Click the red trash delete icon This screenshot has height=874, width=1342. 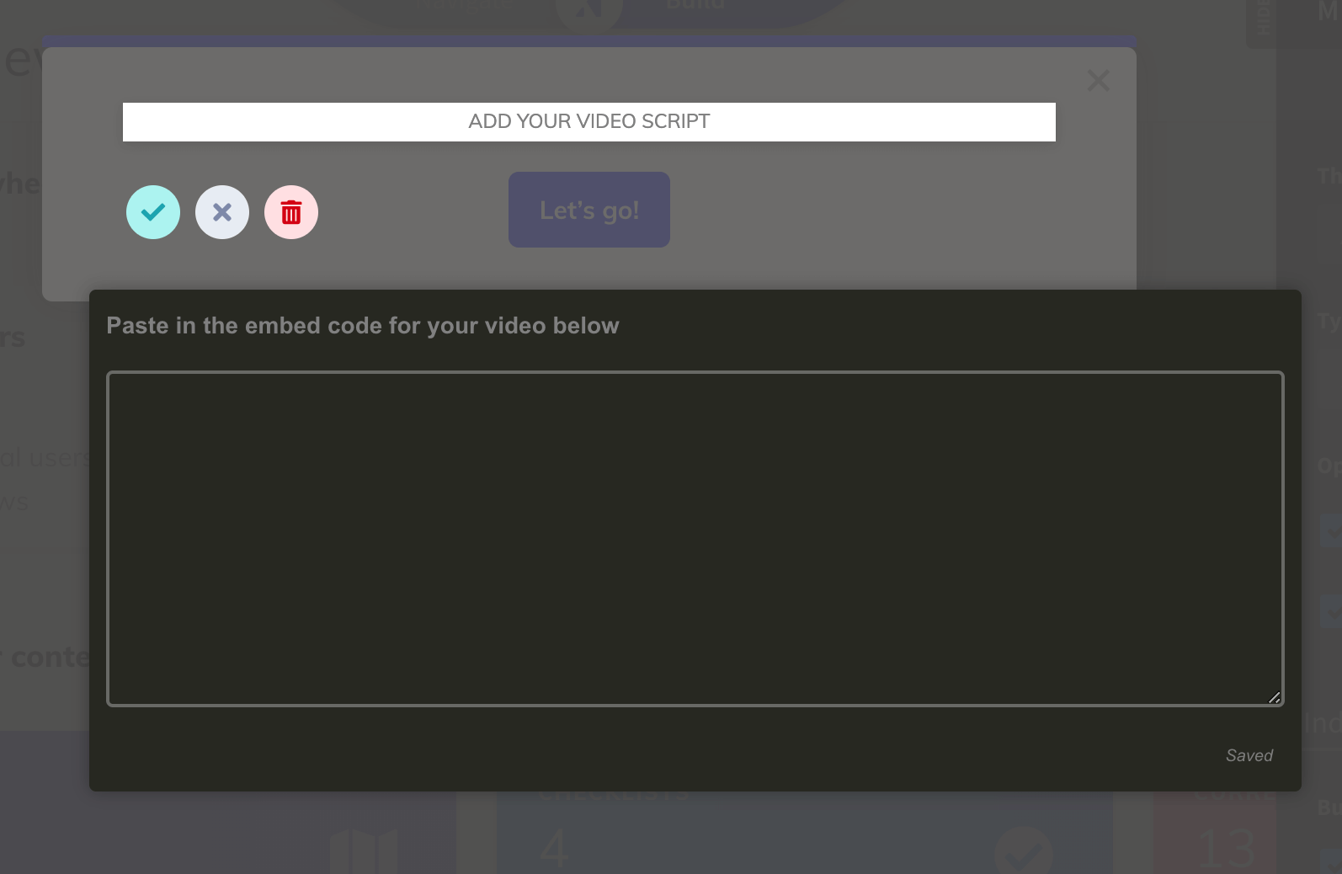tap(291, 212)
